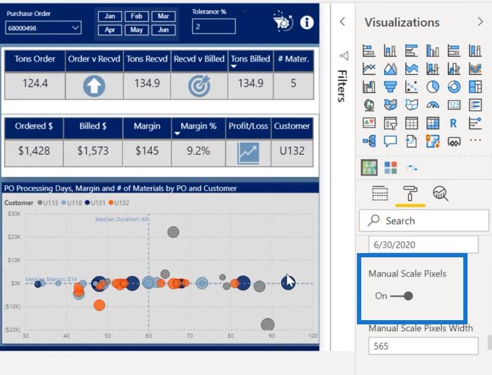Select the Scatter chart visual icon
This screenshot has width=492, height=375.
(x=411, y=87)
